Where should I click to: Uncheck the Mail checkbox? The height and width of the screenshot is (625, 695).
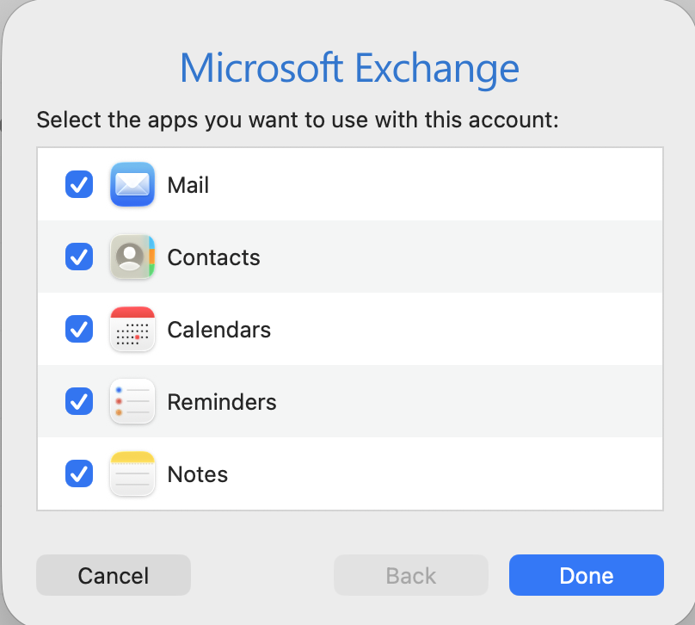[x=79, y=185]
